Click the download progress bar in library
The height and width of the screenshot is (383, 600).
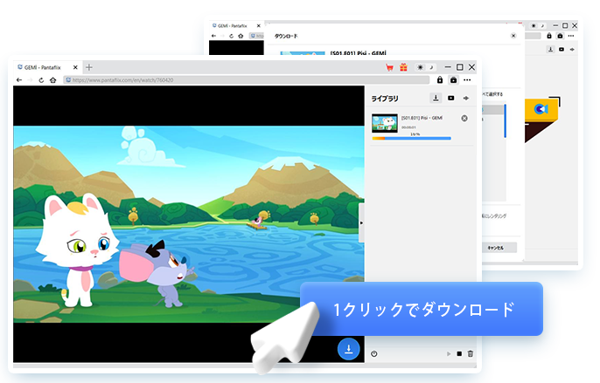411,138
